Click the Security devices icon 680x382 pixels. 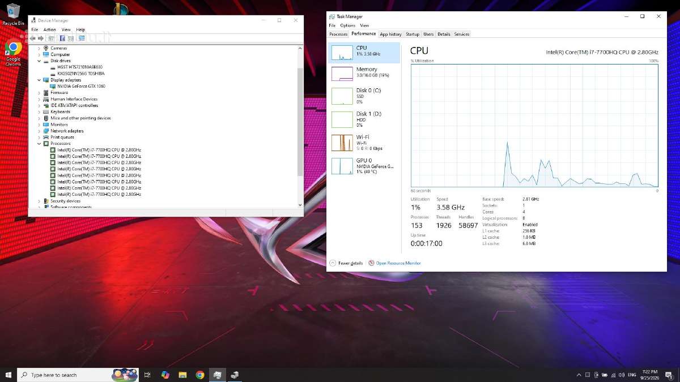tap(46, 201)
